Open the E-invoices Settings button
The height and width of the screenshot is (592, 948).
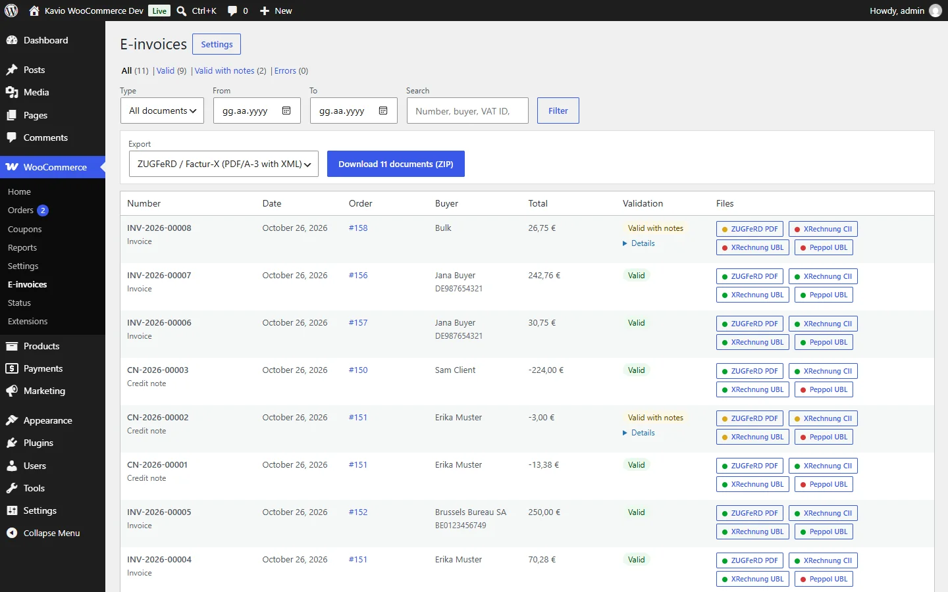click(x=217, y=44)
